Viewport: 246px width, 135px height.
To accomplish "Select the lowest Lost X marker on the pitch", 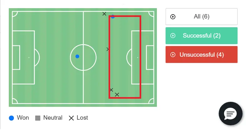I will (x=117, y=94).
